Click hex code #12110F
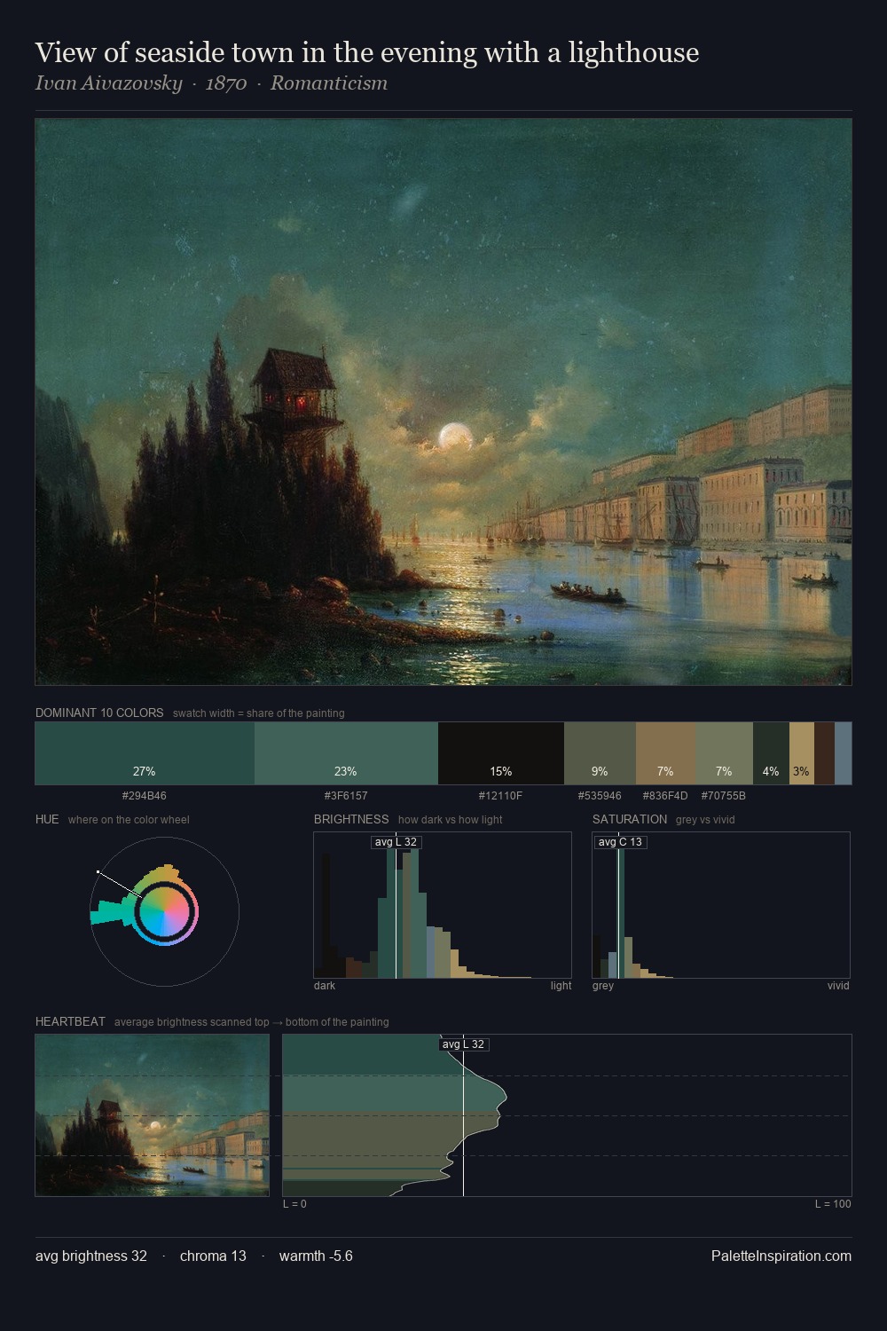This screenshot has height=1331, width=887. click(x=501, y=796)
